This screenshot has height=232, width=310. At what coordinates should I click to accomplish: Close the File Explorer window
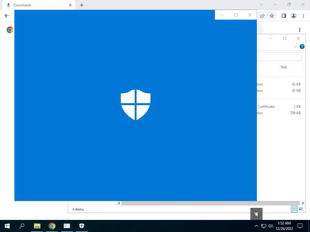[x=298, y=38]
